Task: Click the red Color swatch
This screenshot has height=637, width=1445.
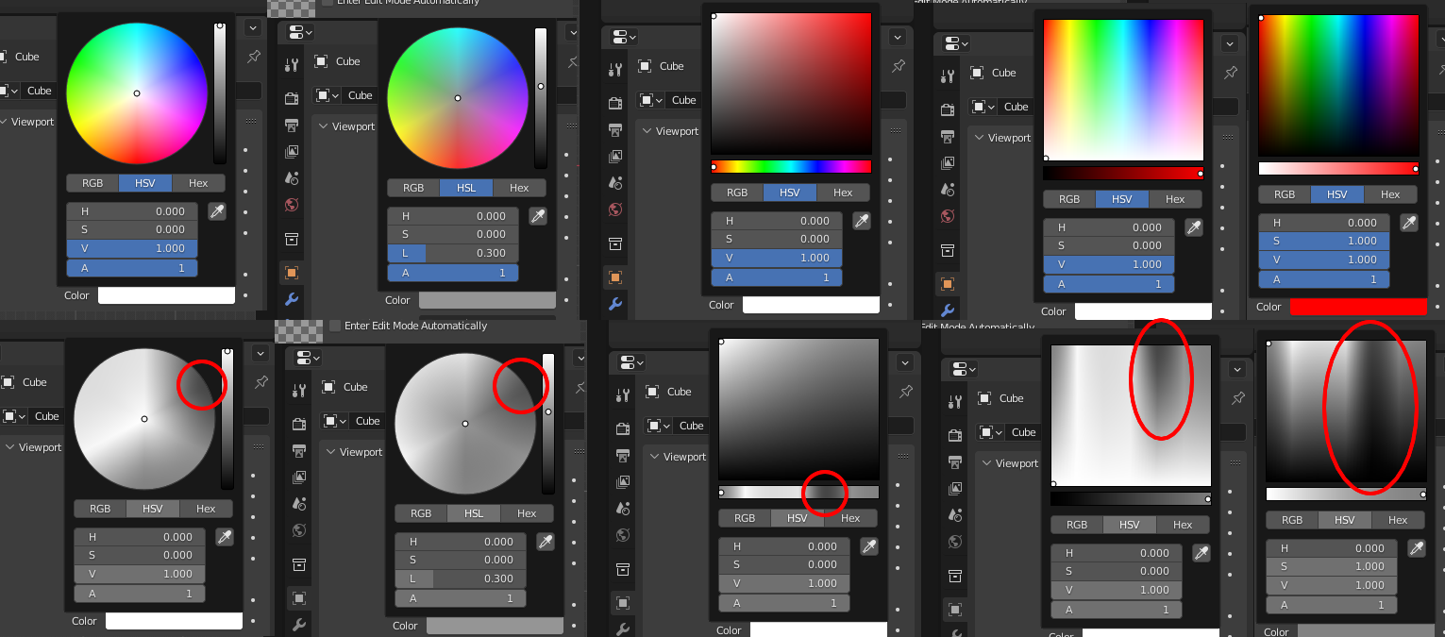Action: coord(1358,307)
